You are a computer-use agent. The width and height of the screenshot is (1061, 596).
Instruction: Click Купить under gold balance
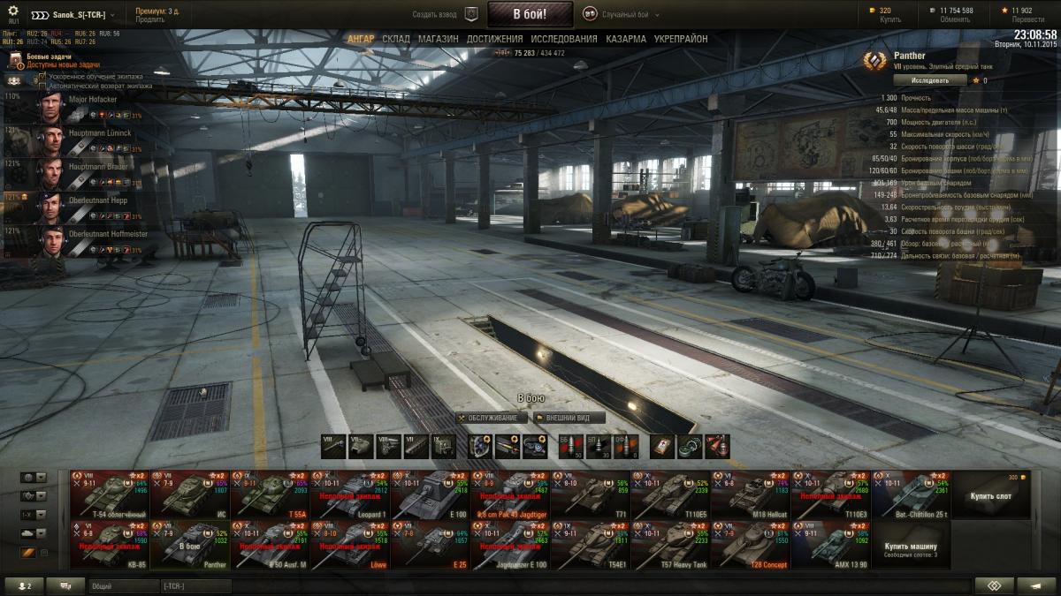[x=891, y=19]
